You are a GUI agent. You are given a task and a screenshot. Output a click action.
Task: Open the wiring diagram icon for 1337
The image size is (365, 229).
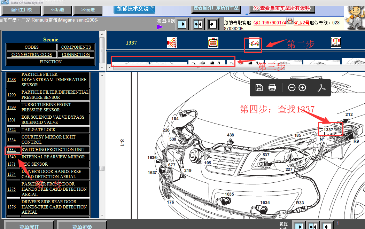click(172, 42)
